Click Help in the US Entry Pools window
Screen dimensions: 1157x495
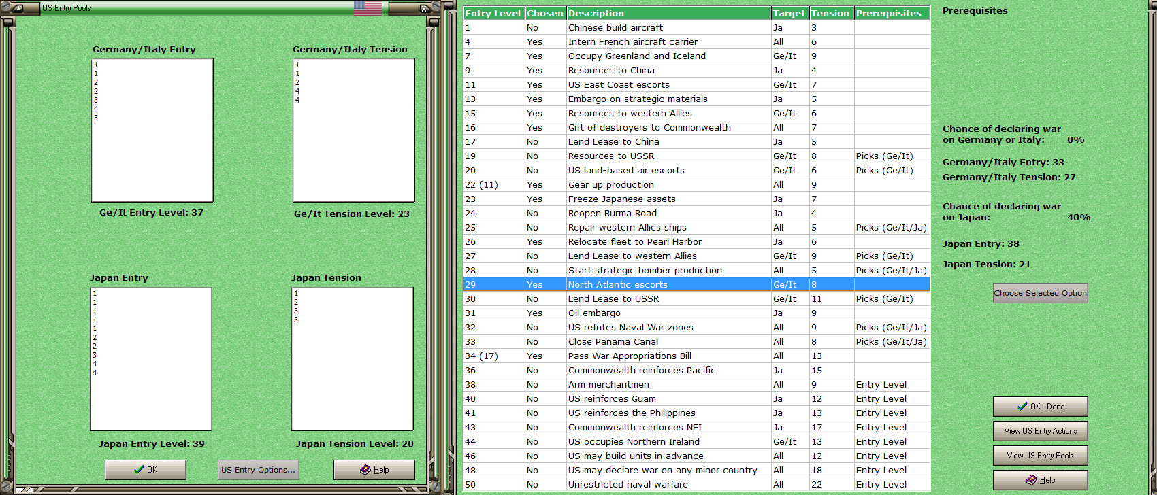point(374,470)
